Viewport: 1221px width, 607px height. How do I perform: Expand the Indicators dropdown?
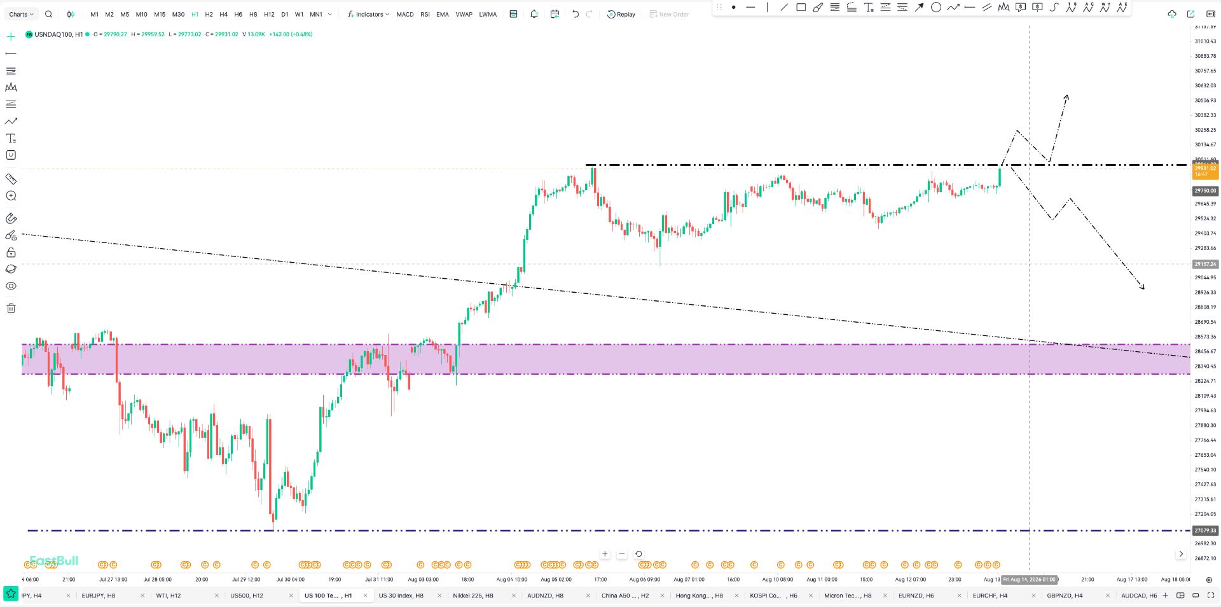[x=368, y=14]
